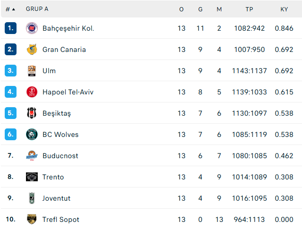Click the Beşiktaş club crest
This screenshot has height=229, width=302.
32,113
